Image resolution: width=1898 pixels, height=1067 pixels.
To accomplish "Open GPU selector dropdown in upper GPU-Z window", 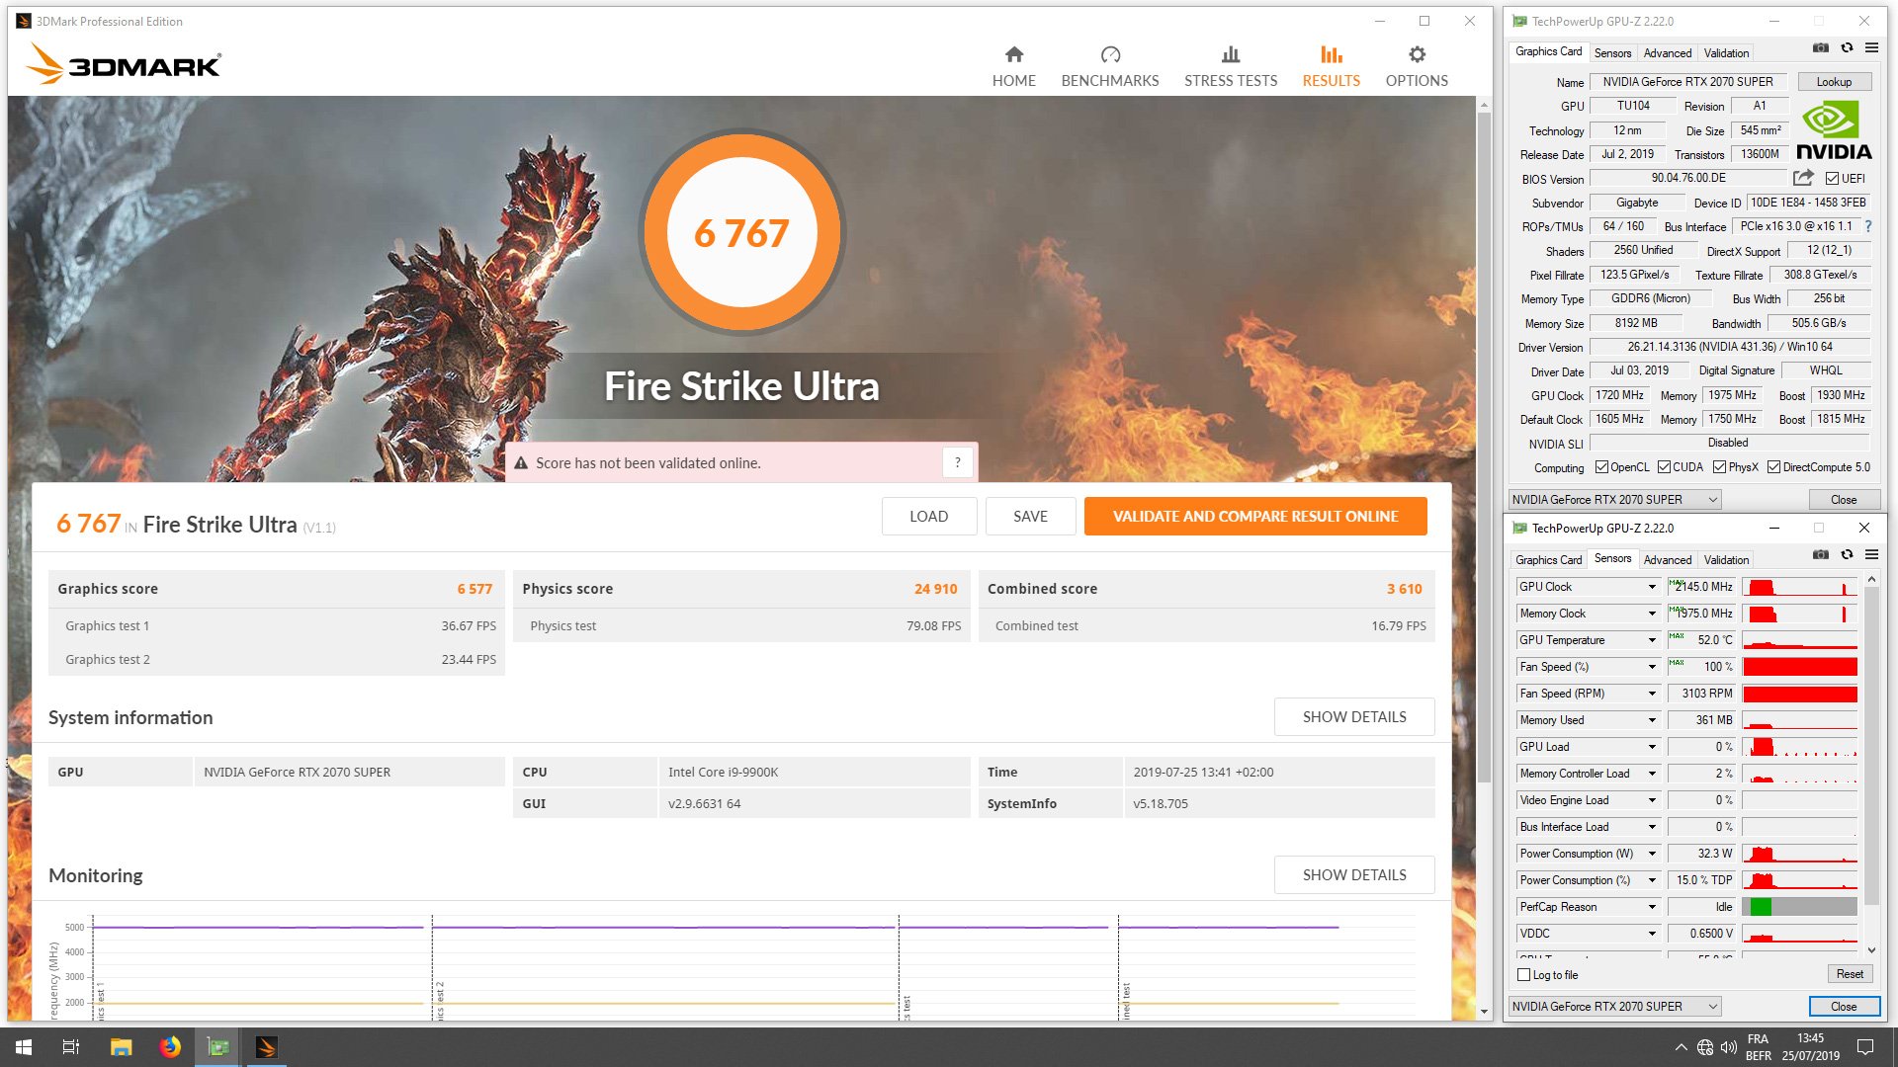I will click(1615, 500).
